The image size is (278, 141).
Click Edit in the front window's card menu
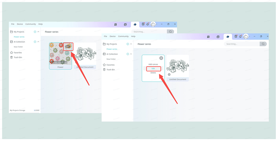point(153,69)
